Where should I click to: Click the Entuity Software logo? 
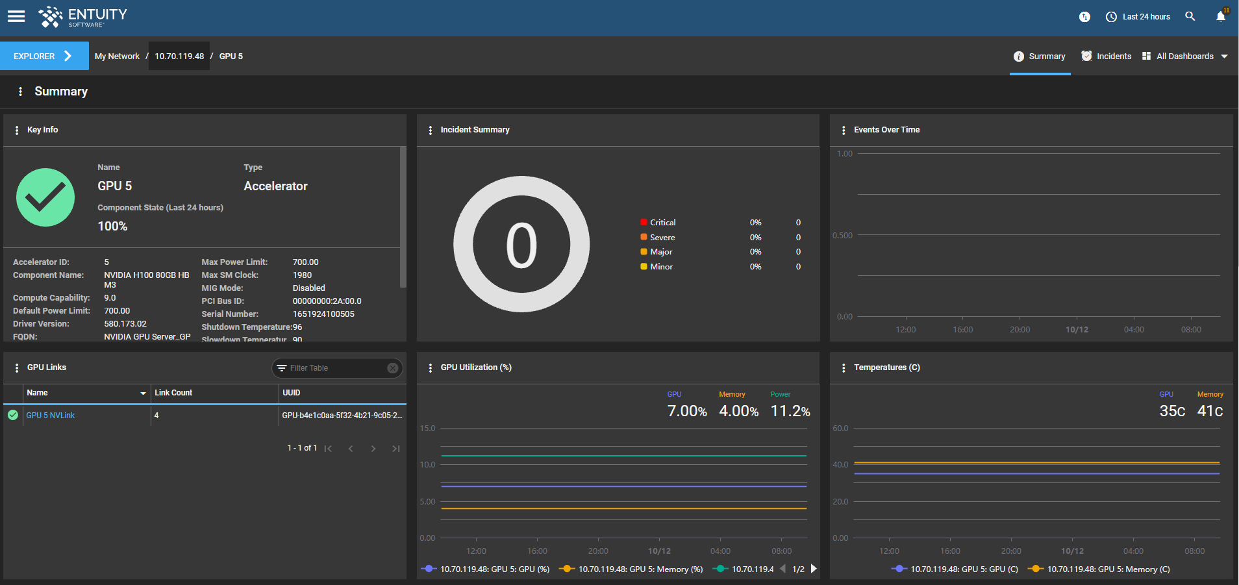pyautogui.click(x=82, y=17)
